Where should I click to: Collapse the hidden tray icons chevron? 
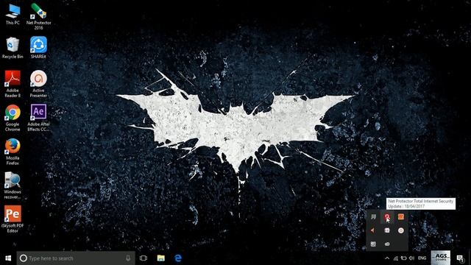387,258
